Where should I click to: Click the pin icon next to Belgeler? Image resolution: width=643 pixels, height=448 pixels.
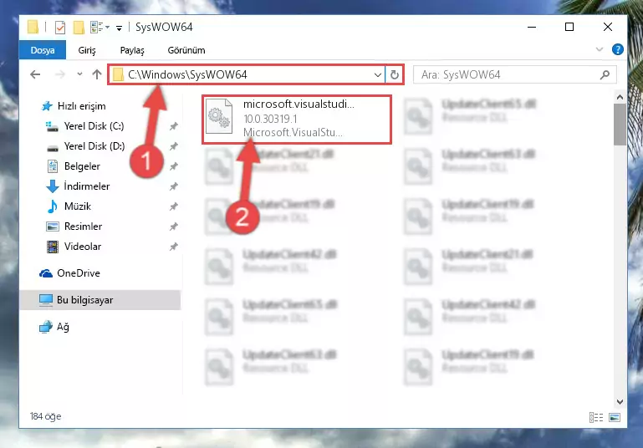coord(174,166)
